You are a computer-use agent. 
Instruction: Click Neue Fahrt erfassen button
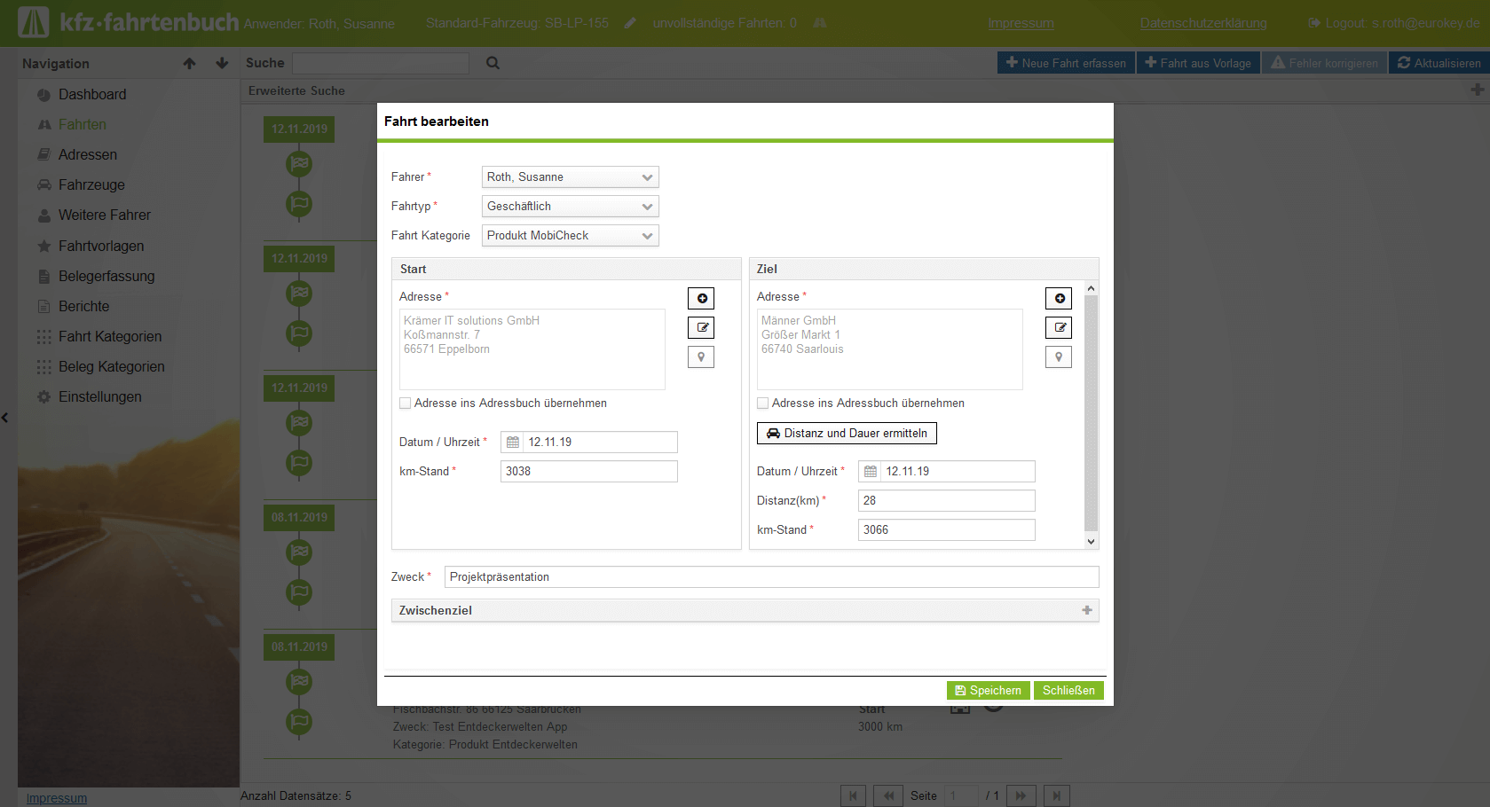(x=1066, y=63)
